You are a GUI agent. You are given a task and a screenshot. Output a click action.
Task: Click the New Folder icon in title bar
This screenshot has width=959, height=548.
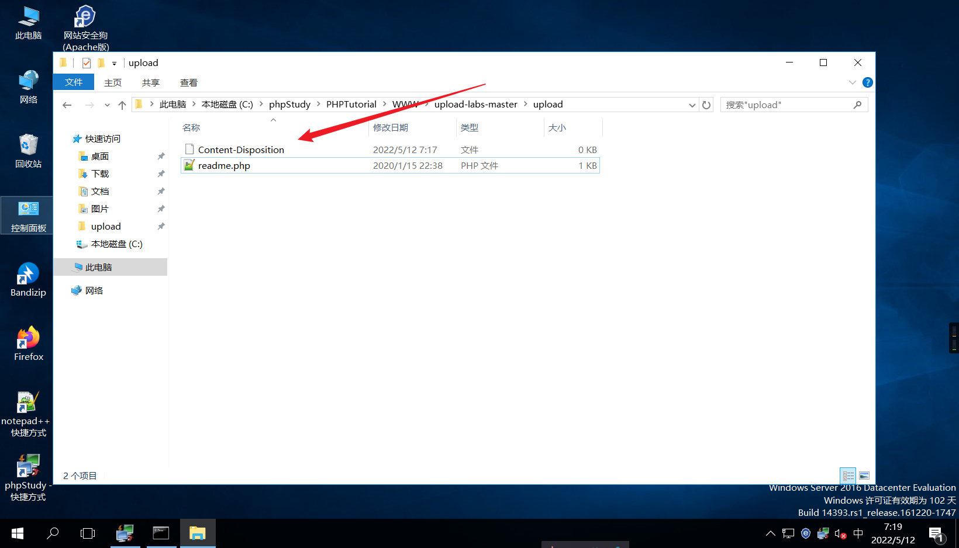(x=101, y=63)
